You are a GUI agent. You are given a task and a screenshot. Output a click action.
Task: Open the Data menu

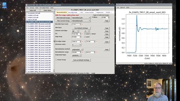click(x=37, y=8)
